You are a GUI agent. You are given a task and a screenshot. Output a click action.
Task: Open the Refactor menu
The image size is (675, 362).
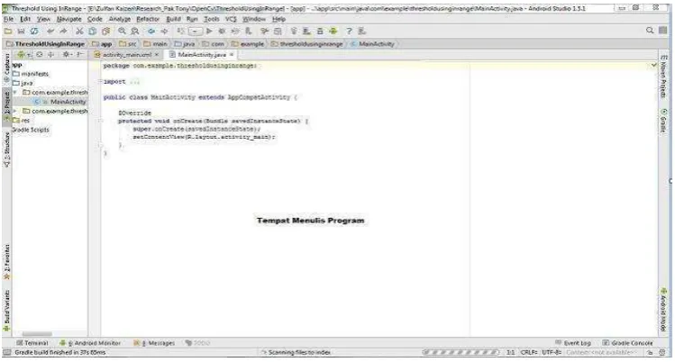point(148,19)
